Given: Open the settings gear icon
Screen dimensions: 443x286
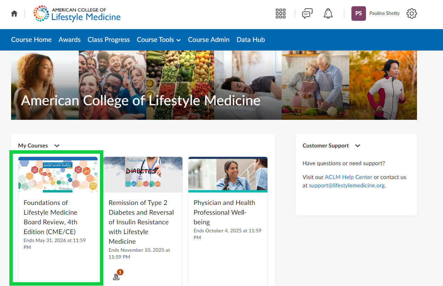Looking at the screenshot, I should pos(411,14).
